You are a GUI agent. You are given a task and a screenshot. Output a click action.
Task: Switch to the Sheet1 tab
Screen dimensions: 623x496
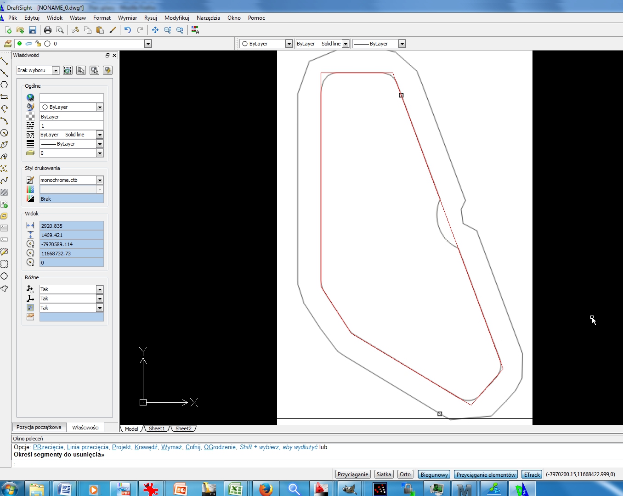click(157, 428)
